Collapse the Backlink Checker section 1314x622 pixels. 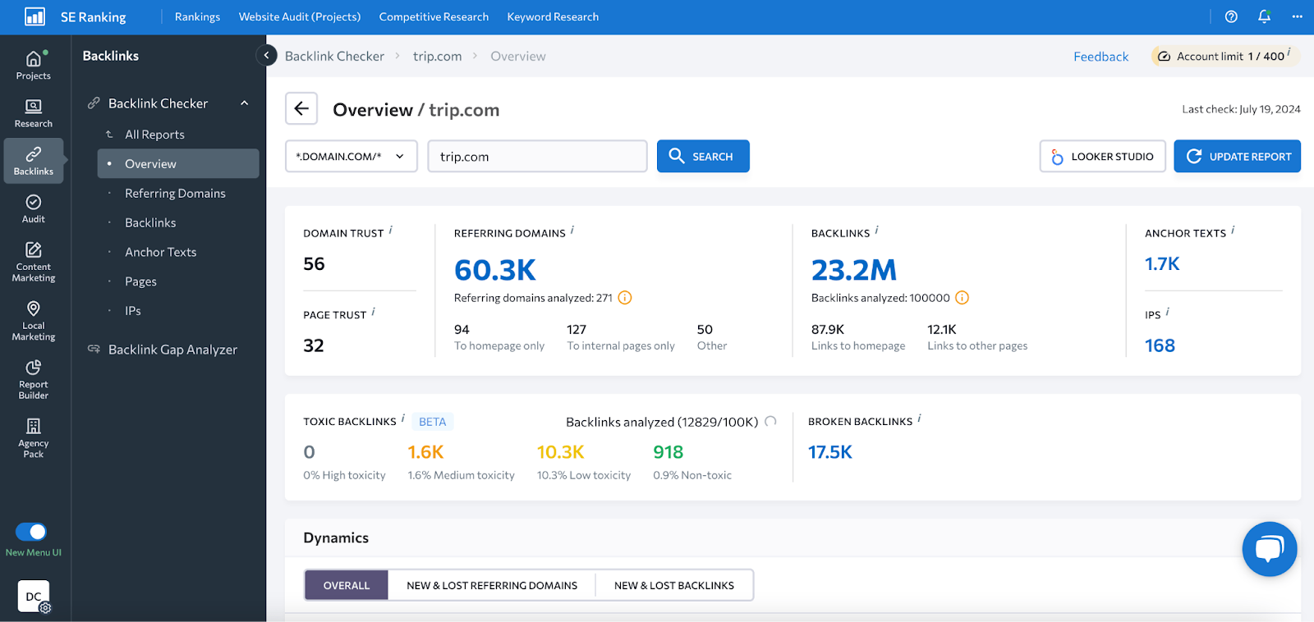(x=244, y=103)
